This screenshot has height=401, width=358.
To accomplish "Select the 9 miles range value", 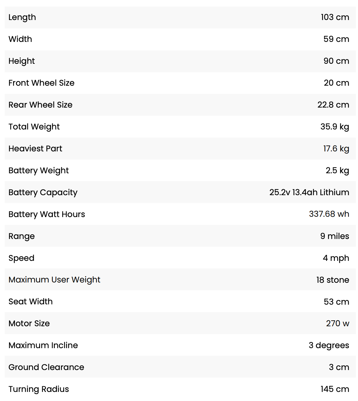I will pyautogui.click(x=335, y=236).
